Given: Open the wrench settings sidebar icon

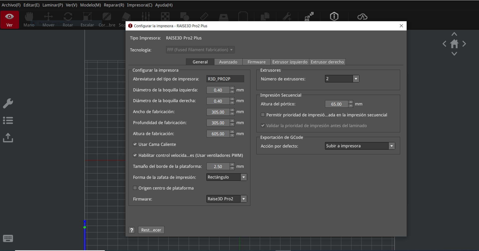Looking at the screenshot, I should (8, 103).
